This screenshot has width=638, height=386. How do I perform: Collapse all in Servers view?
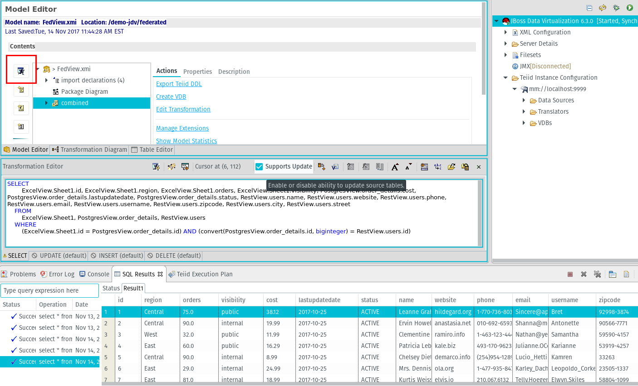[x=589, y=8]
